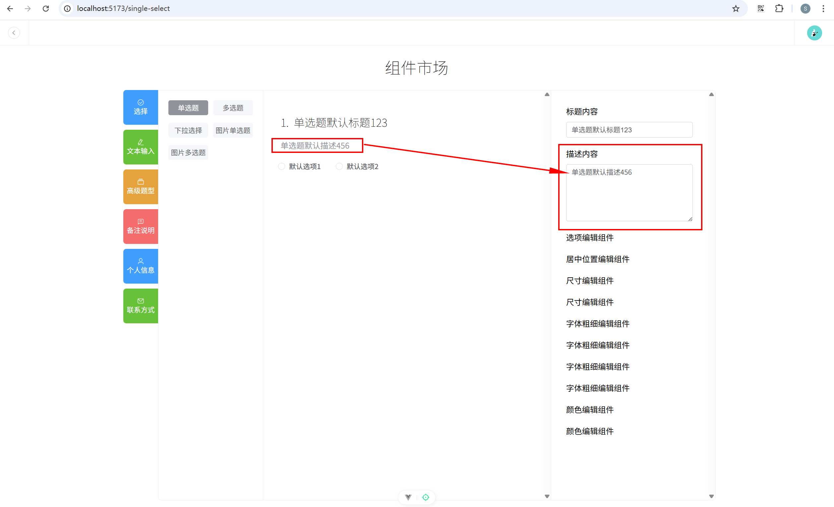Open the 高级题型 category tab

pyautogui.click(x=141, y=187)
